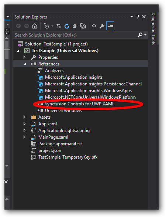Screen dimensions: 166x217
Task: Expand the MainPage.xaml node
Action: point(24,137)
